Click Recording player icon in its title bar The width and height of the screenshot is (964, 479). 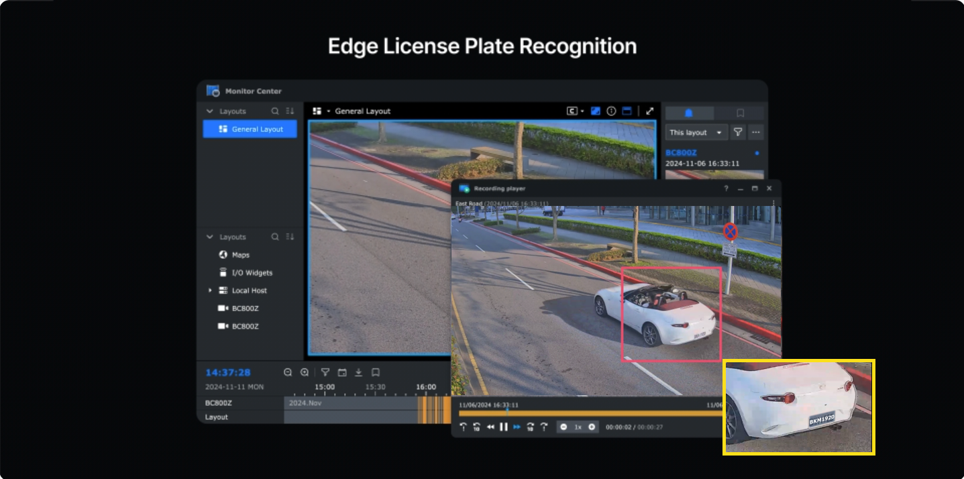click(464, 189)
